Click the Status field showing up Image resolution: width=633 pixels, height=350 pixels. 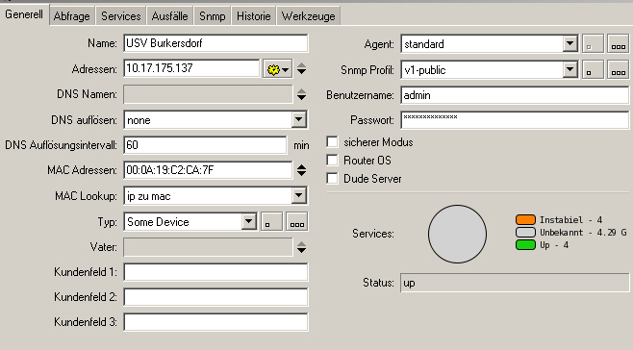pos(515,283)
